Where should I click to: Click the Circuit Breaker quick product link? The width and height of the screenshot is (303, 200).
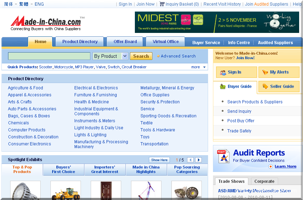point(134,67)
